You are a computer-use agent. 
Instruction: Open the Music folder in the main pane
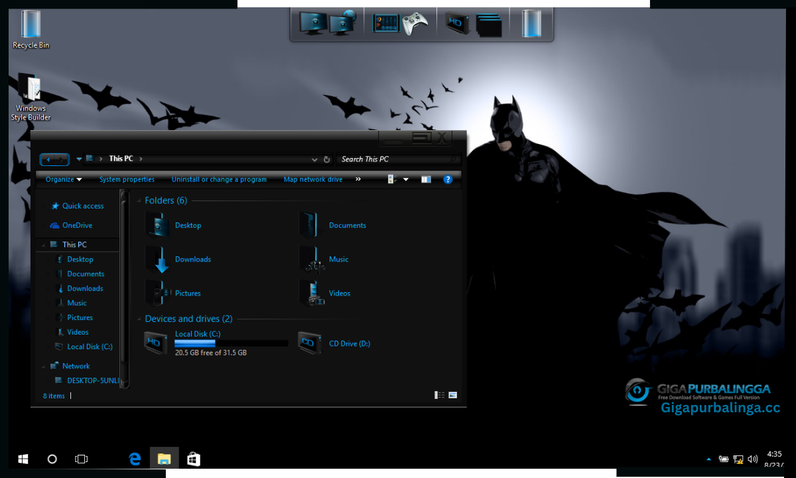(324, 259)
